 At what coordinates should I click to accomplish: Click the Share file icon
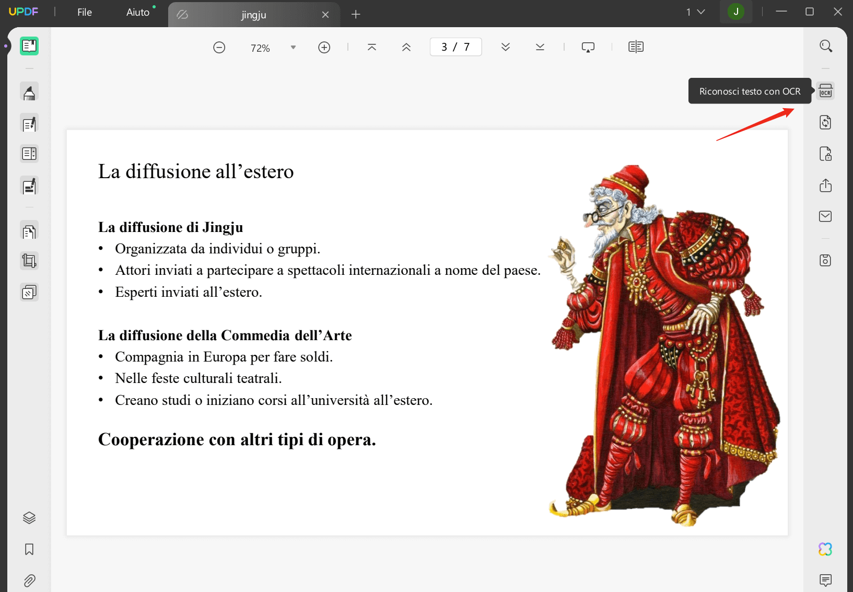click(825, 185)
